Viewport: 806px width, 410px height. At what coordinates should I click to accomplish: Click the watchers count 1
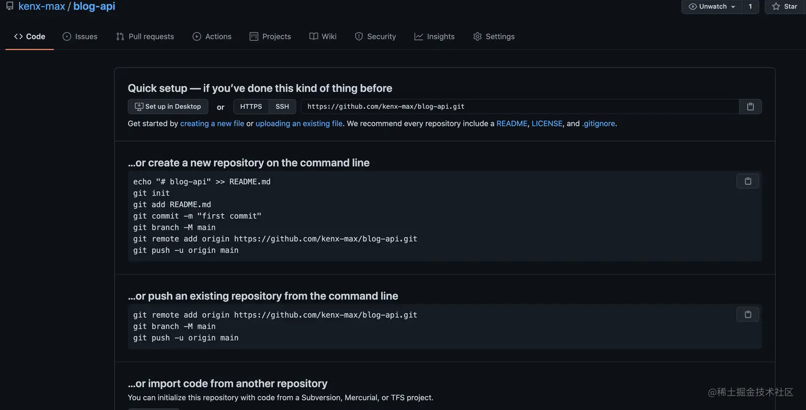coord(751,6)
